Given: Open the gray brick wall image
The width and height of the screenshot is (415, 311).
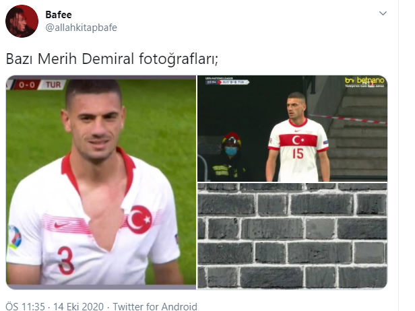Looking at the screenshot, I should click(292, 236).
